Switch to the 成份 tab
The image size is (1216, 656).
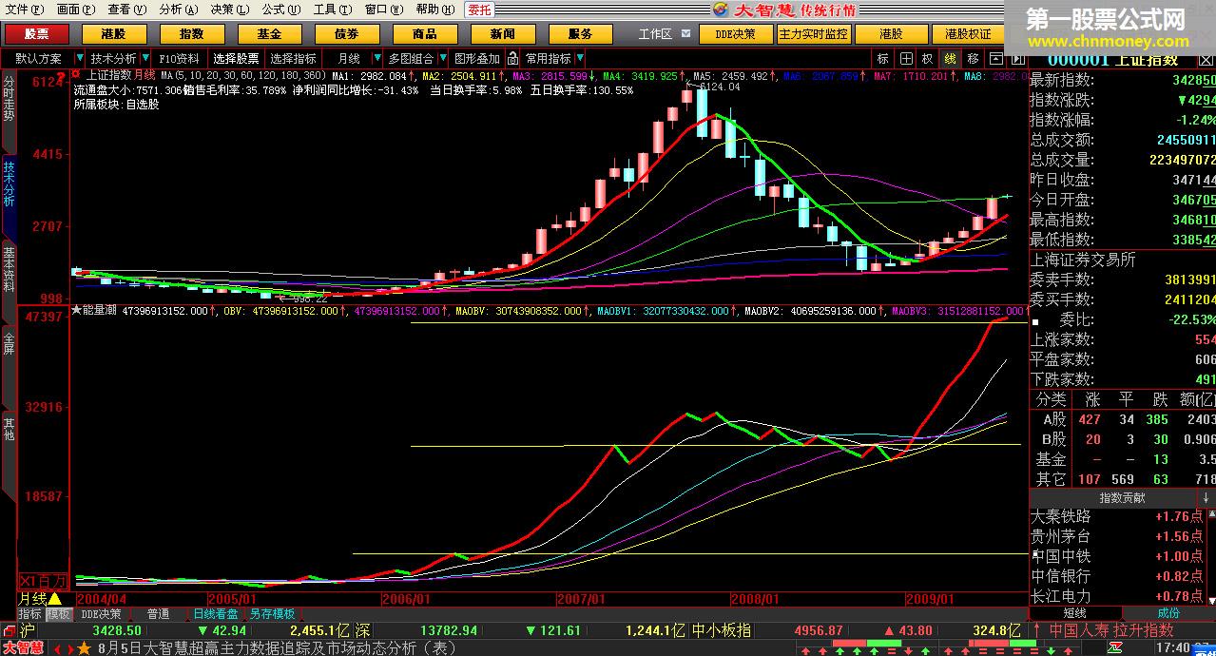click(1168, 613)
